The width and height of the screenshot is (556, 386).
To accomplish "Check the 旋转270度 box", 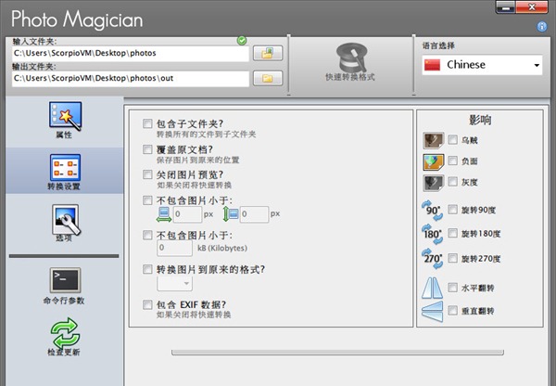I will pyautogui.click(x=452, y=258).
